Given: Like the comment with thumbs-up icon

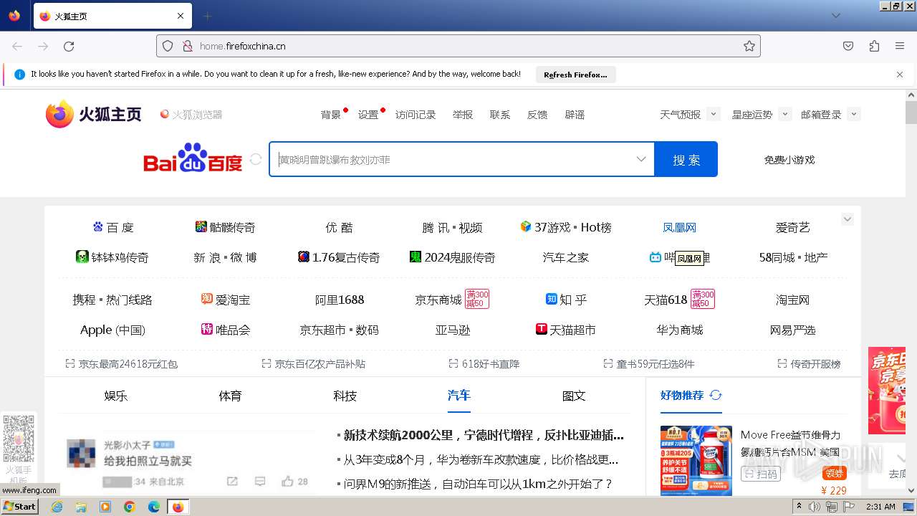Looking at the screenshot, I should [287, 481].
